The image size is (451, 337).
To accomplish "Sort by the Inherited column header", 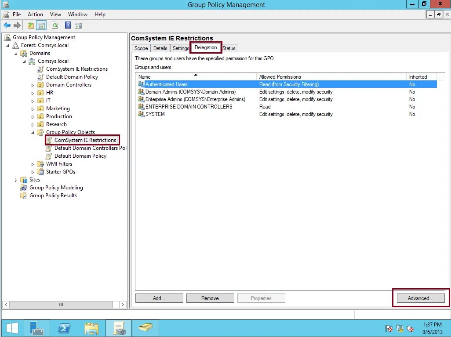I will click(422, 76).
